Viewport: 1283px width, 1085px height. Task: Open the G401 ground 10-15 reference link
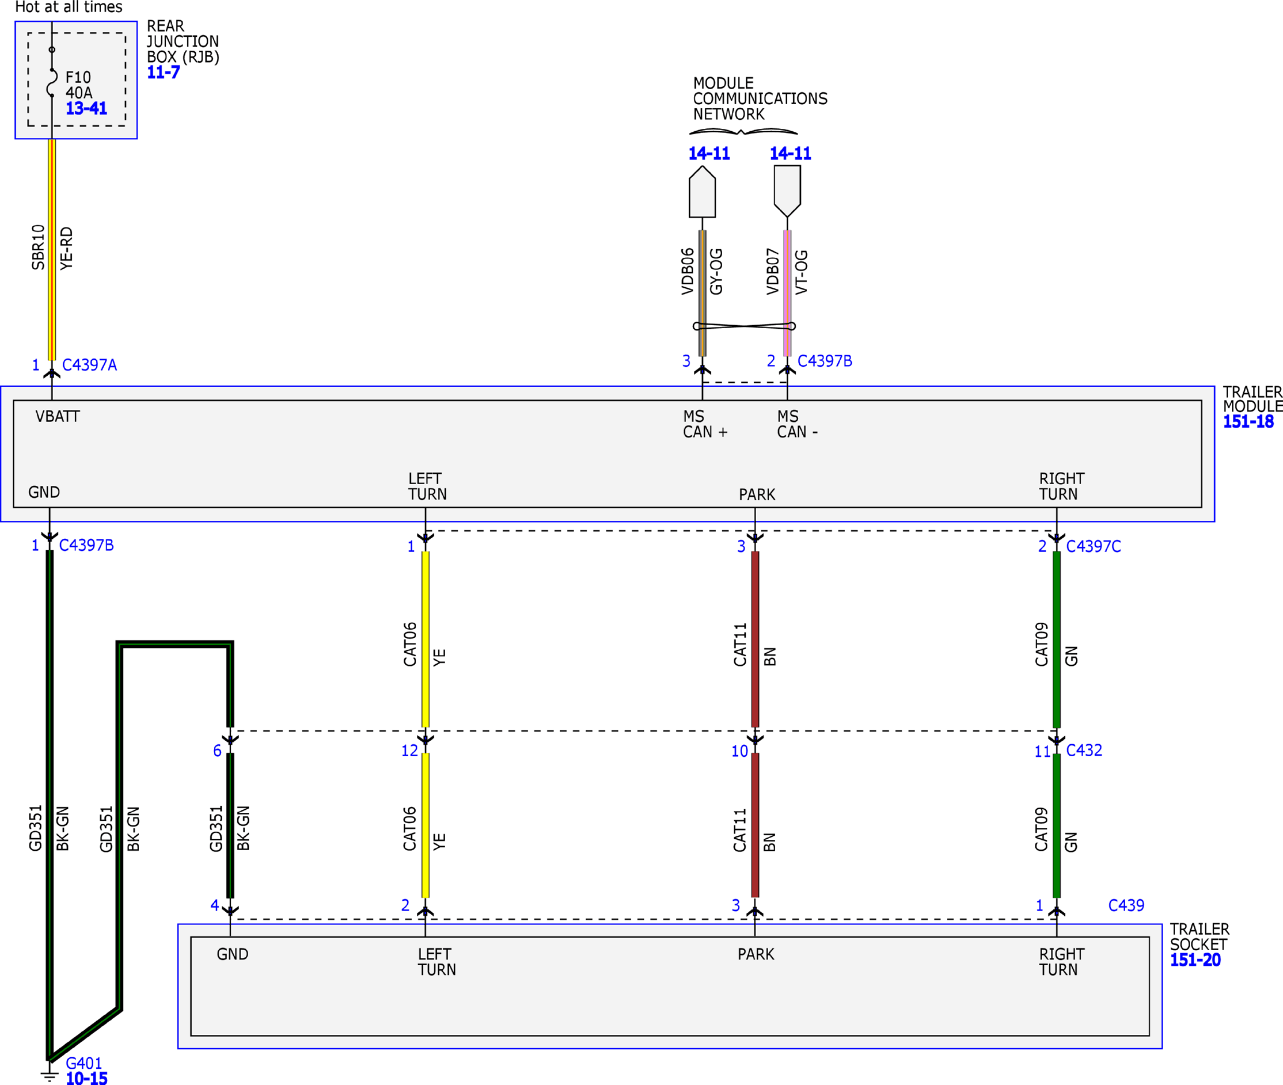[x=86, y=1078]
